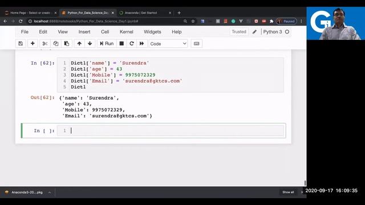Click the pencil edit mode icon

(254, 32)
